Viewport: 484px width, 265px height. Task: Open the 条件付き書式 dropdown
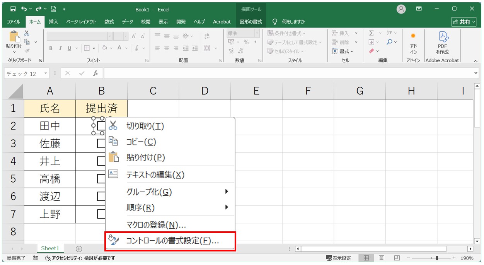pyautogui.click(x=286, y=33)
